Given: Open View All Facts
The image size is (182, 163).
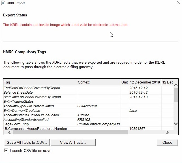Looking at the screenshot, I should [73, 142].
